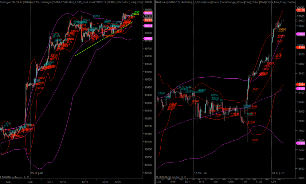Click the 8/15 date label
The width and height of the screenshot is (306, 184).
pos(173,182)
